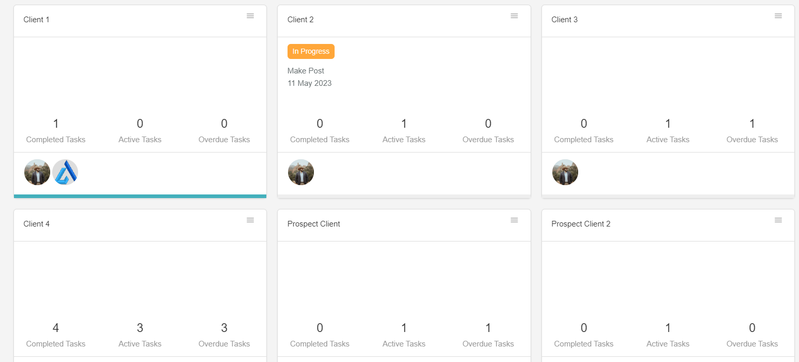799x362 pixels.
Task: Open the Client 1 card options menu
Action: click(x=250, y=16)
